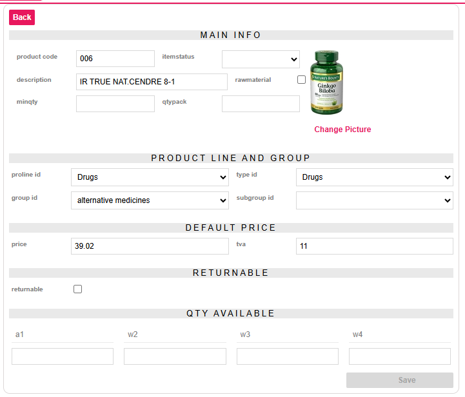465x397 pixels.
Task: Focus the description text field
Action: pos(152,82)
